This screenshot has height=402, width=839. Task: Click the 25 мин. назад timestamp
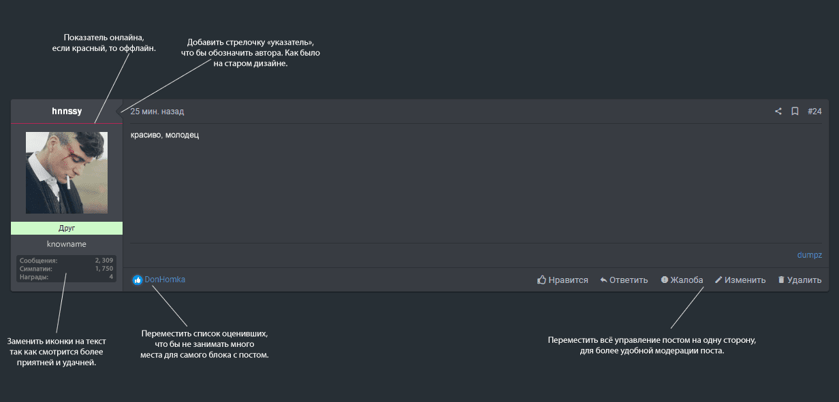157,112
